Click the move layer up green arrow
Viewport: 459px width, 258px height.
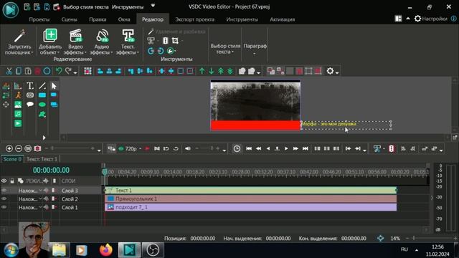pos(202,71)
